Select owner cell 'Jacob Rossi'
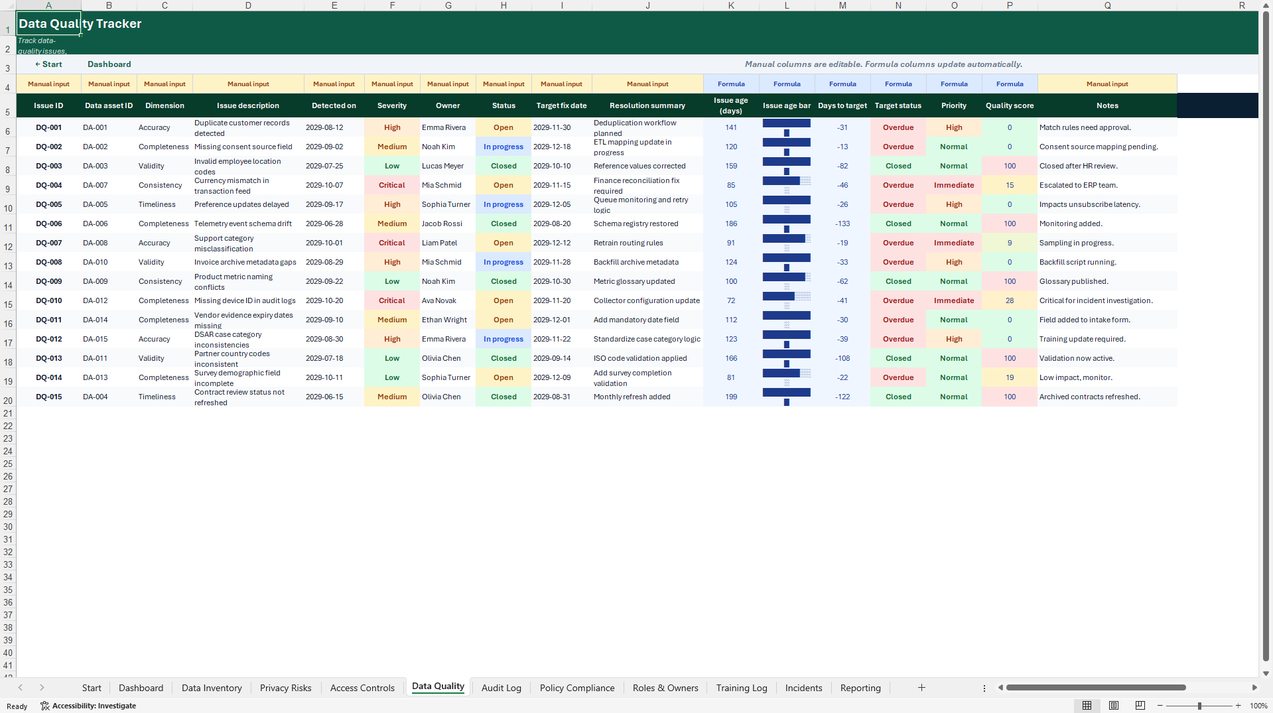The image size is (1273, 713). pyautogui.click(x=448, y=224)
